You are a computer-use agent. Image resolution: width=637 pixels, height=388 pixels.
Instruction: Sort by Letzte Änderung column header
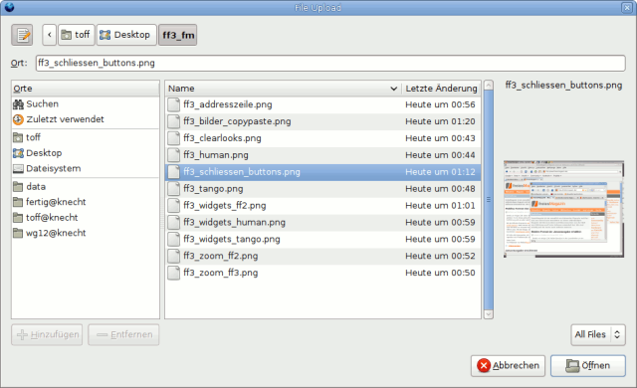[x=441, y=89]
